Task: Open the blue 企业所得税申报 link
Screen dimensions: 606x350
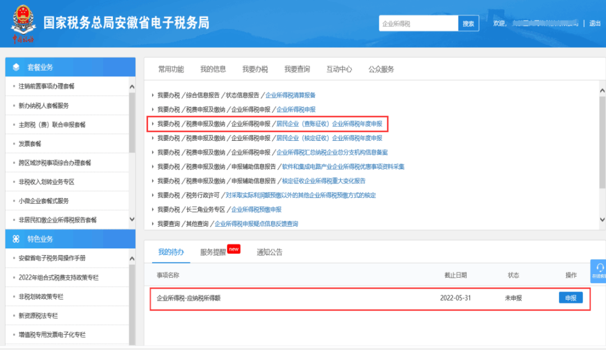Action: (296, 109)
